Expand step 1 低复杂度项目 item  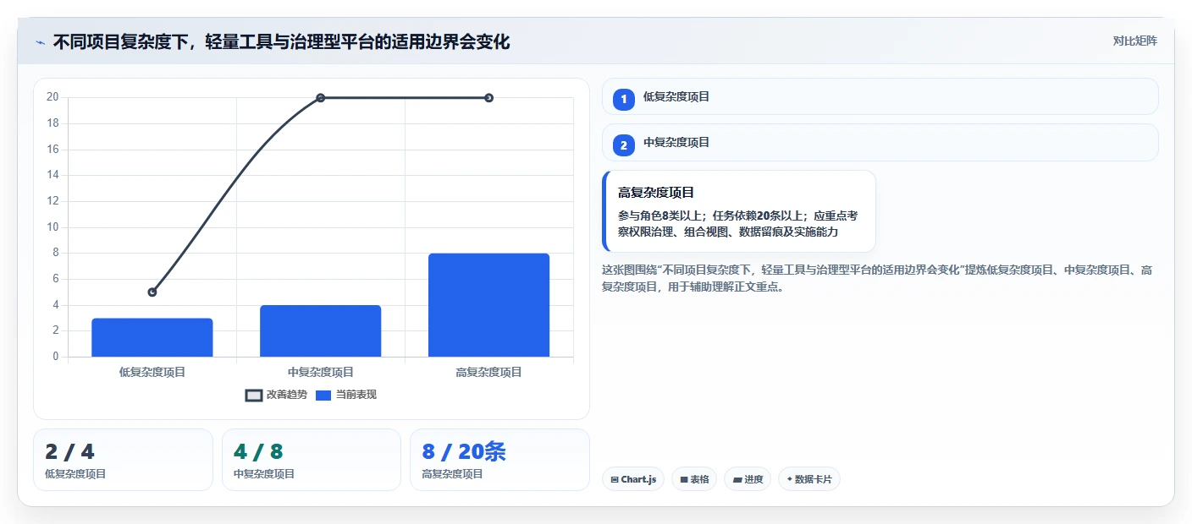click(880, 97)
